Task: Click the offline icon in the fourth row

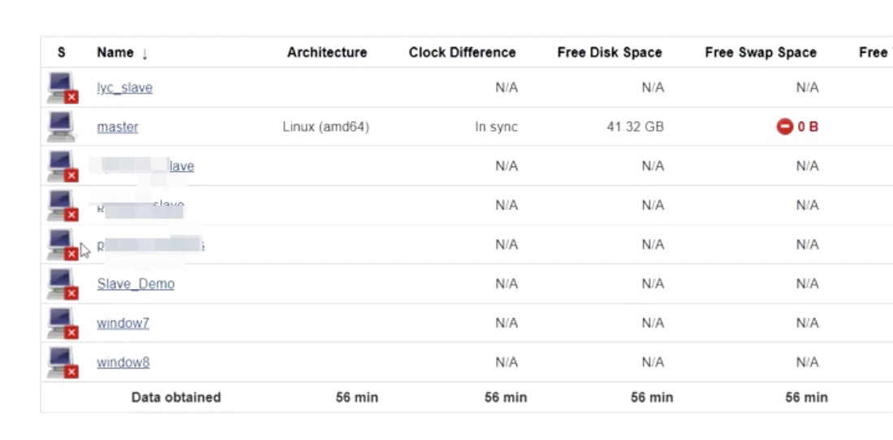Action: [x=62, y=205]
